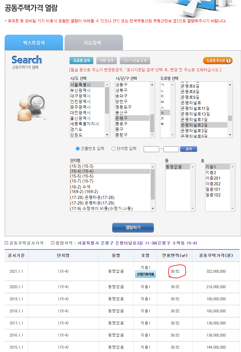241x352 pixels.
Task: Select the 공시기준일 검색 mode button
Action: 135,61
